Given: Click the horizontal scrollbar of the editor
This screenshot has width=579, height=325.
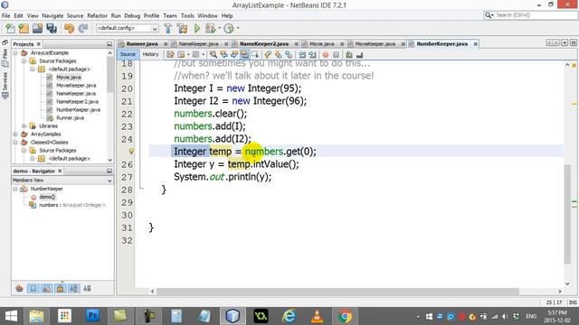Looking at the screenshot, I should tap(337, 291).
